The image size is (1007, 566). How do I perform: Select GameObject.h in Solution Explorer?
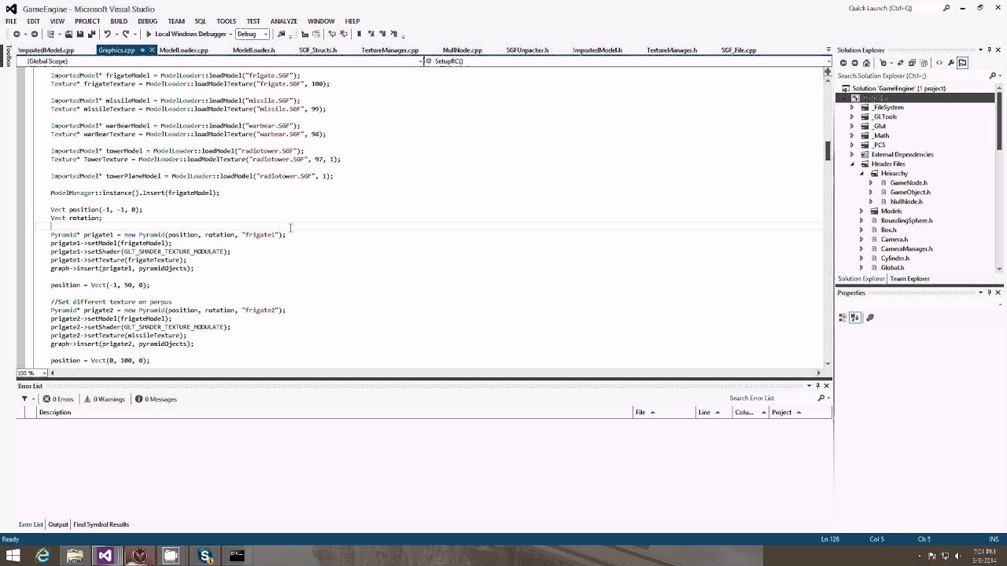pyautogui.click(x=909, y=193)
